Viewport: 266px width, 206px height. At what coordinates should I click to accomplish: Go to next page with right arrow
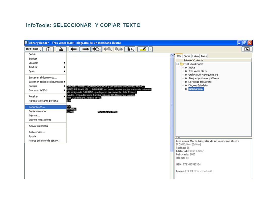click(85, 49)
